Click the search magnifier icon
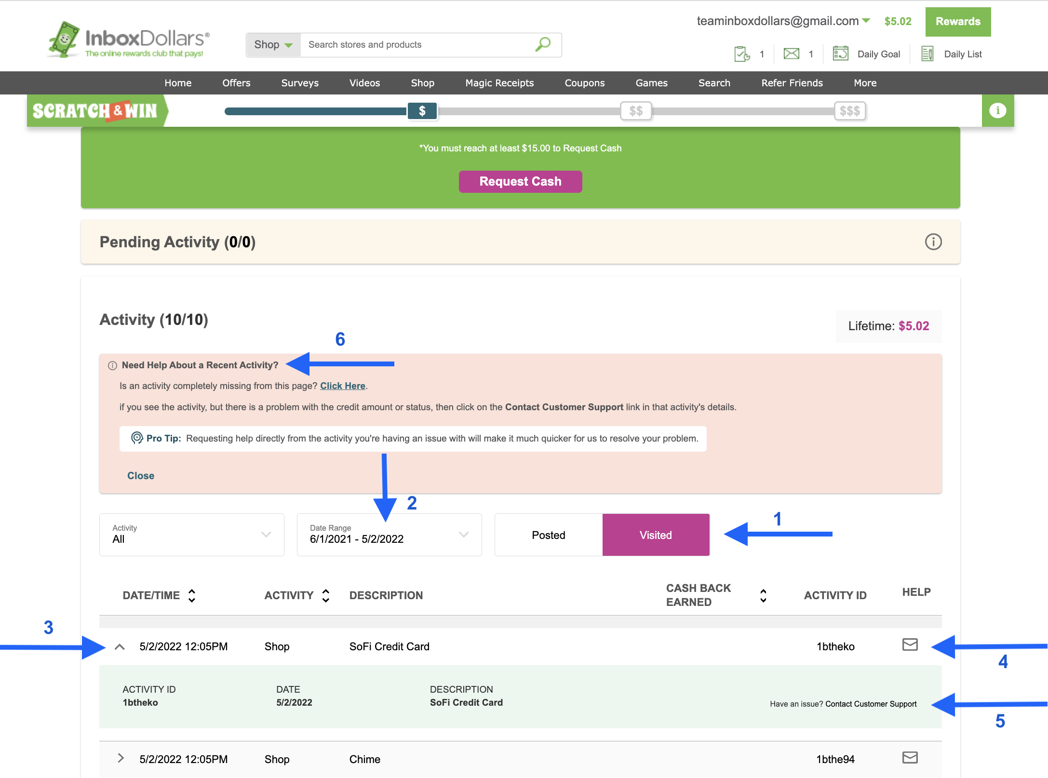1048x778 pixels. point(543,44)
